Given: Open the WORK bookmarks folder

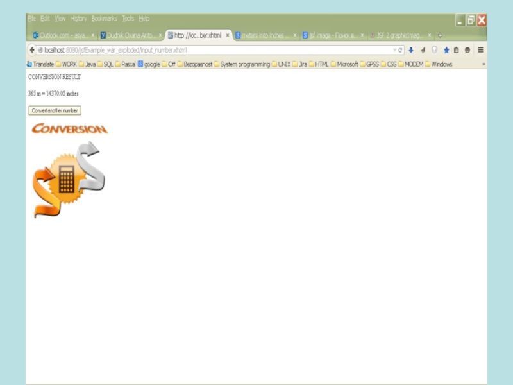Looking at the screenshot, I should [x=66, y=64].
